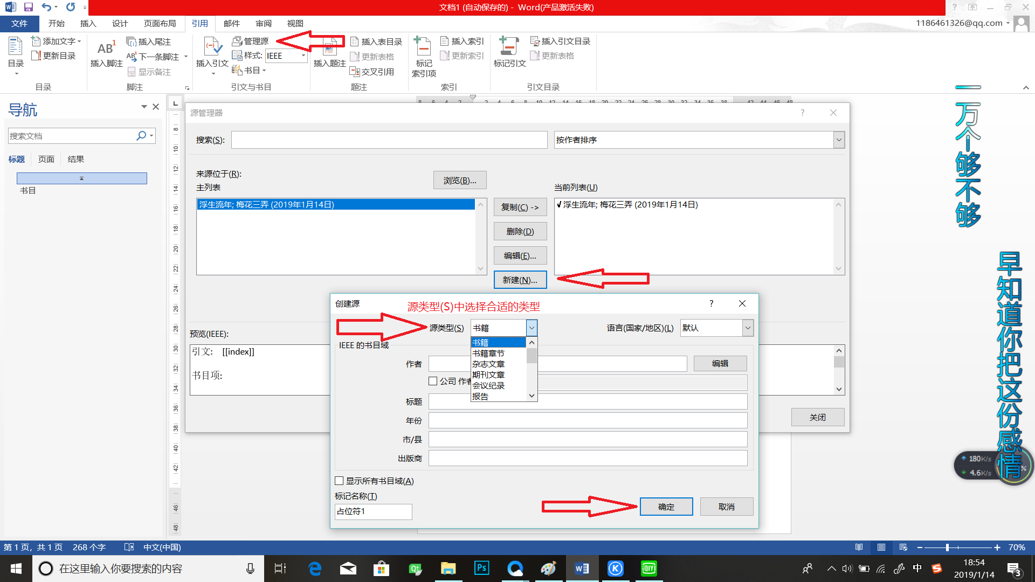Click 引用 tab in ribbon

198,24
